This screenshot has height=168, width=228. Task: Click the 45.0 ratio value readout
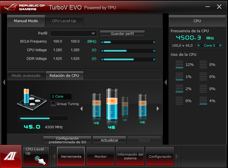click(32, 127)
